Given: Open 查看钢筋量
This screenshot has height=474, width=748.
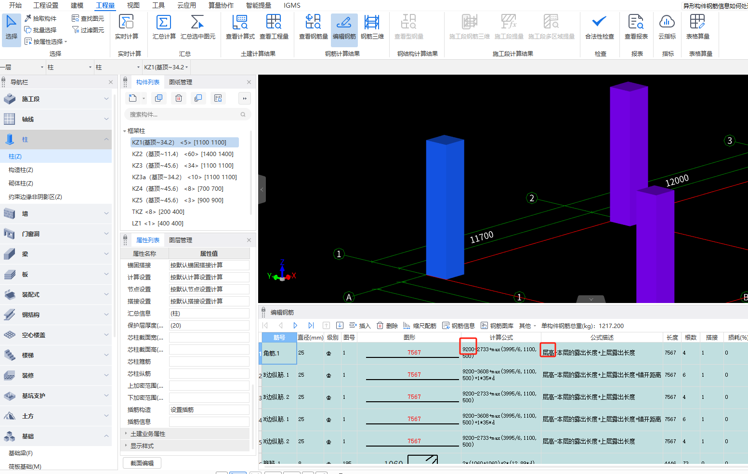Looking at the screenshot, I should 313,27.
